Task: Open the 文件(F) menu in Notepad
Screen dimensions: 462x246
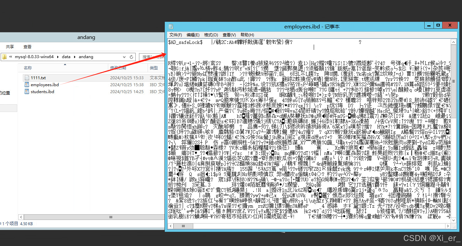Action: (x=175, y=35)
